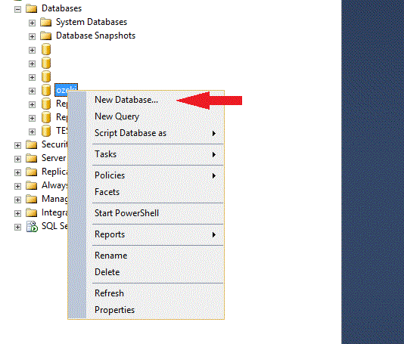Expand the Security folder node
The height and width of the screenshot is (344, 404).
pyautogui.click(x=17, y=146)
